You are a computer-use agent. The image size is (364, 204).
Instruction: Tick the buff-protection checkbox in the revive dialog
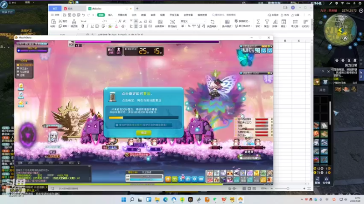117,125
